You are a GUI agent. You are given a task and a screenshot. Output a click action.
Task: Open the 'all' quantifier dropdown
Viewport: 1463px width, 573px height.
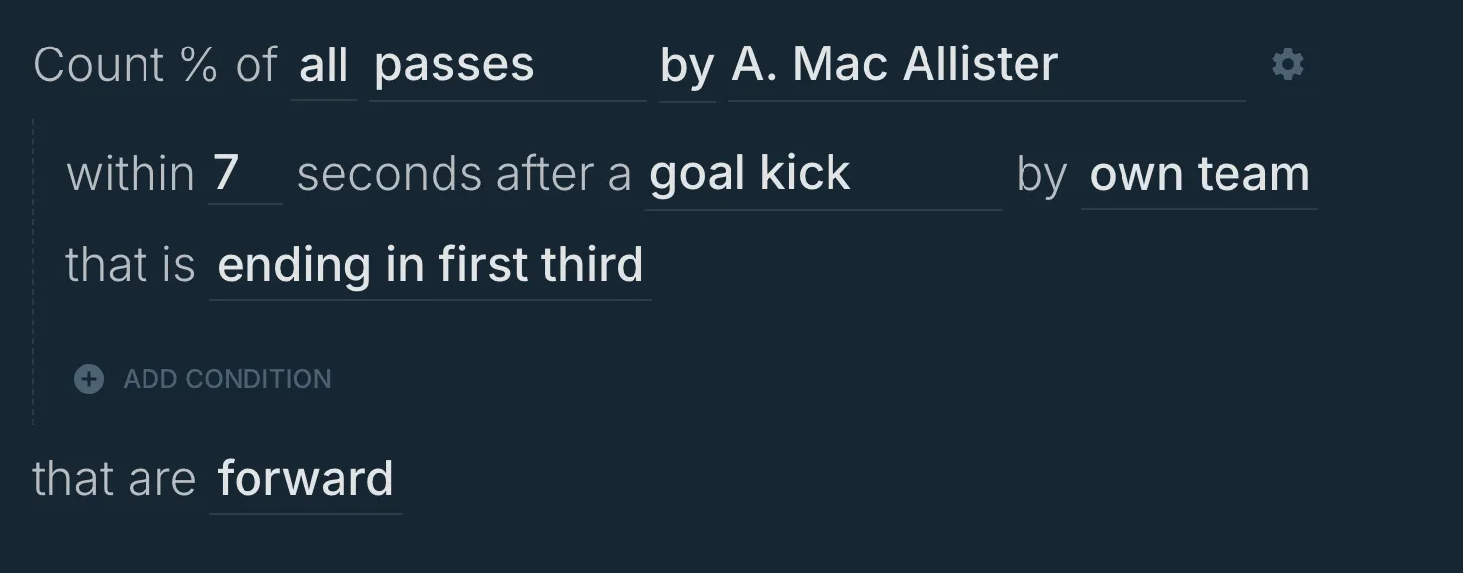click(x=324, y=67)
